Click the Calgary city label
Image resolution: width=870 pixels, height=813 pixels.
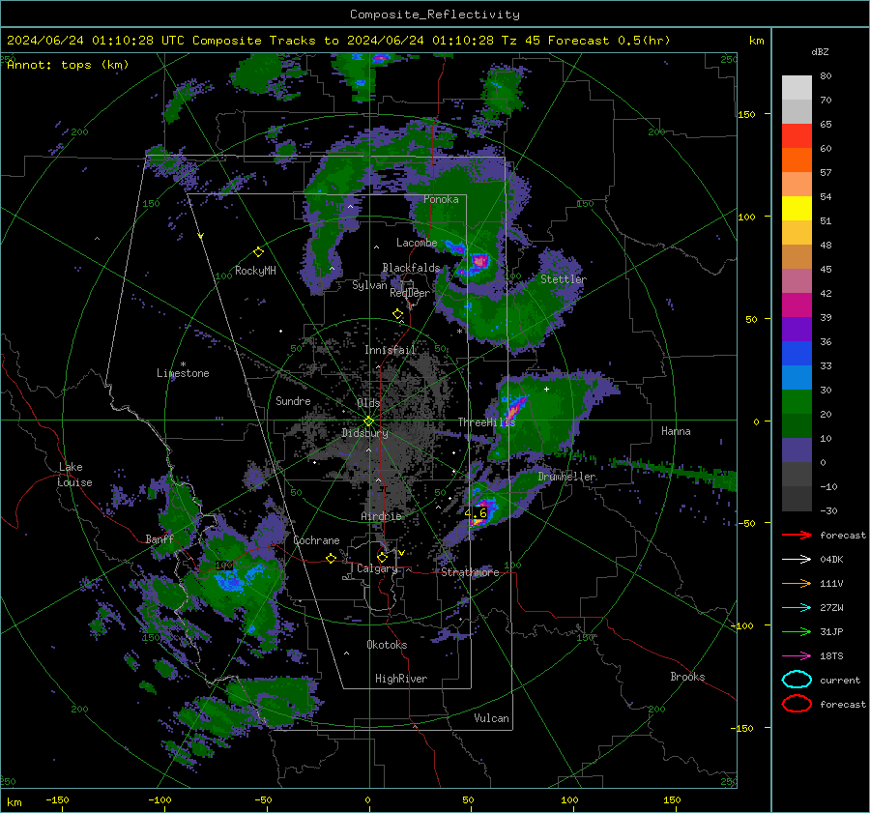377,568
